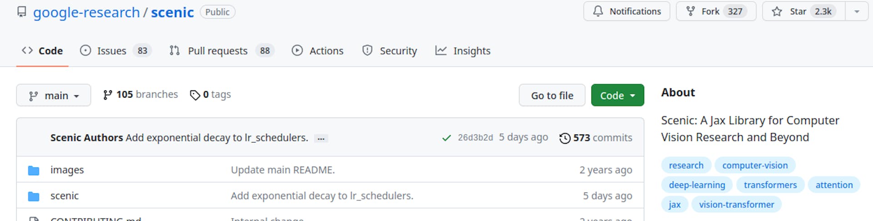This screenshot has width=873, height=221.
Task: Expand the Star lists dropdown arrow
Action: pyautogui.click(x=857, y=11)
